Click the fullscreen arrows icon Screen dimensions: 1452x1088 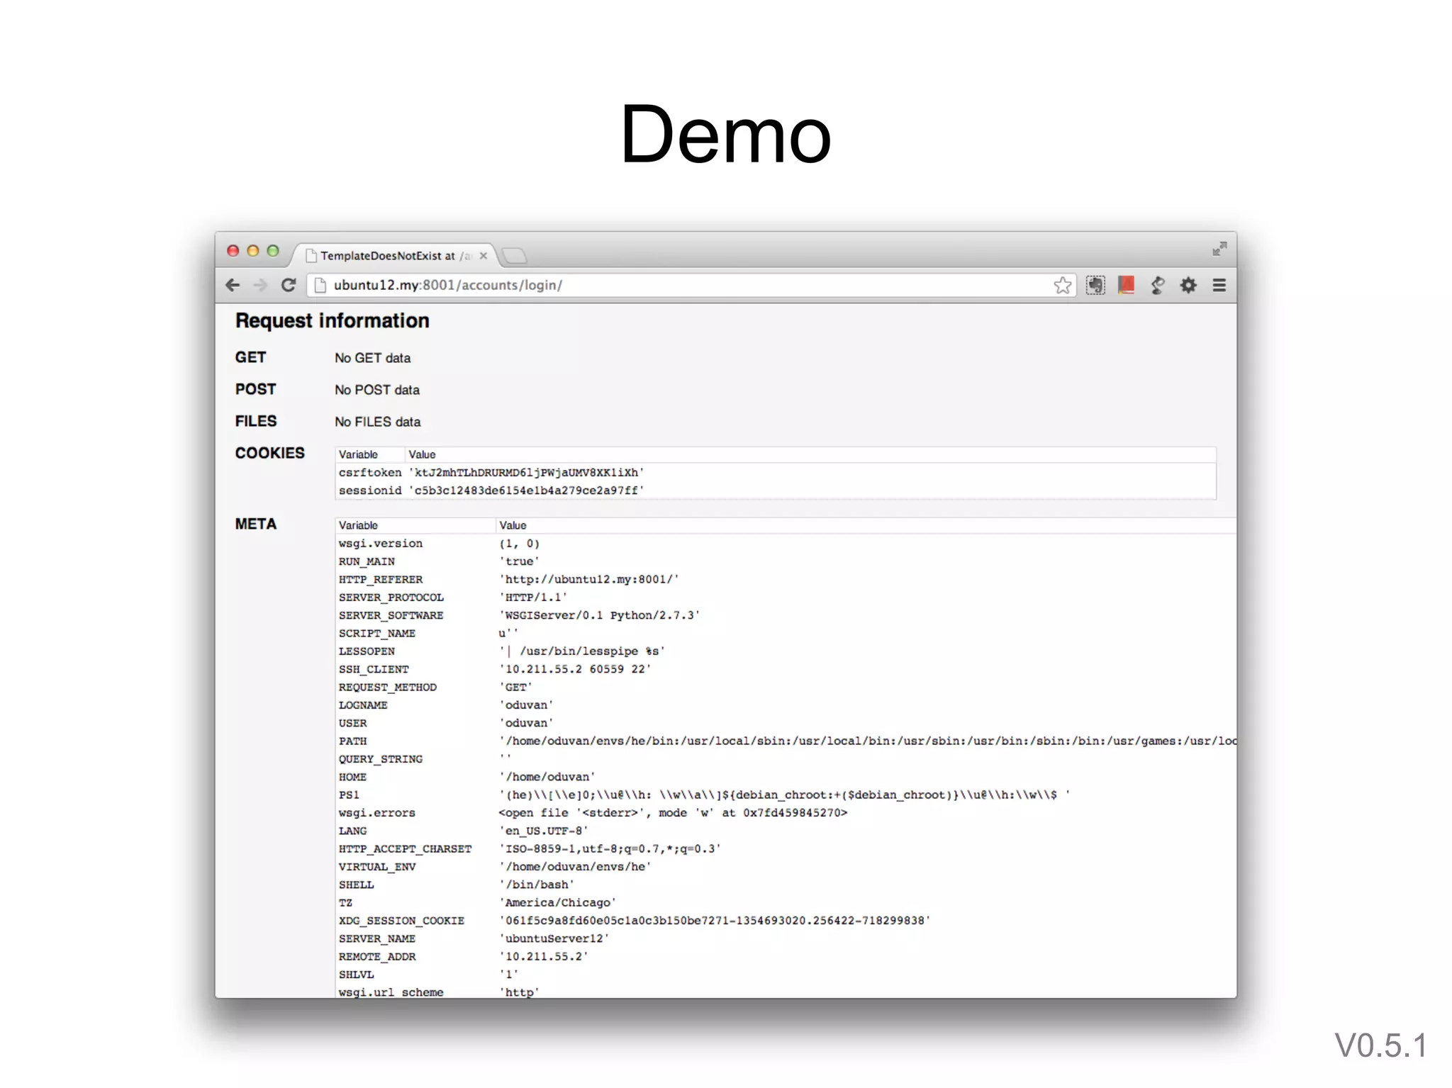pyautogui.click(x=1219, y=249)
